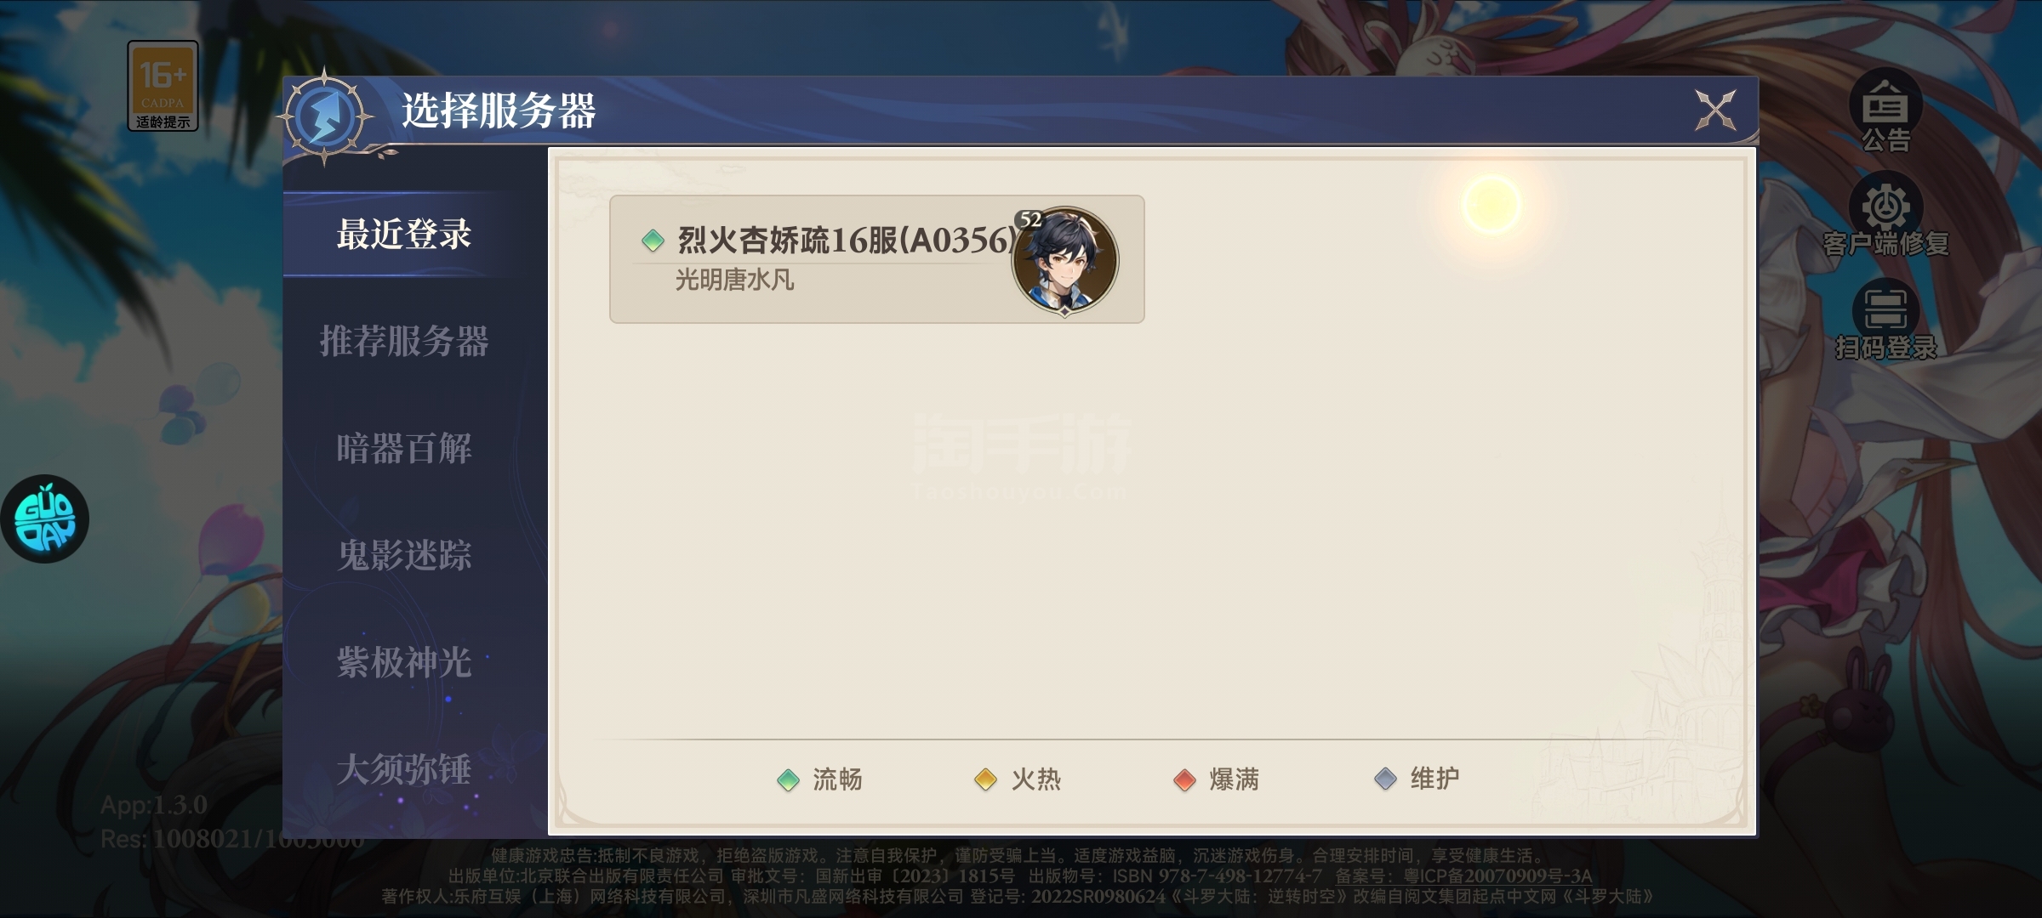Click the lightning emblem beside 选择服务器
This screenshot has width=2042, height=918.
[x=325, y=116]
